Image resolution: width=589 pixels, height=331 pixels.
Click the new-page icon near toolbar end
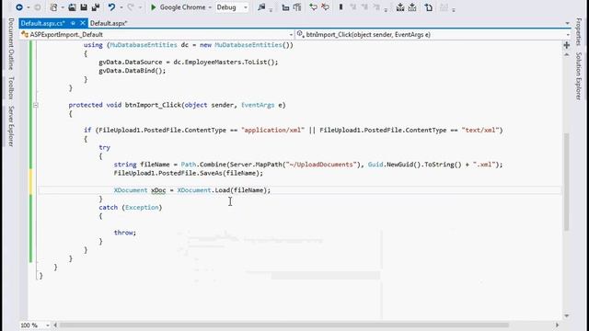click(x=429, y=7)
